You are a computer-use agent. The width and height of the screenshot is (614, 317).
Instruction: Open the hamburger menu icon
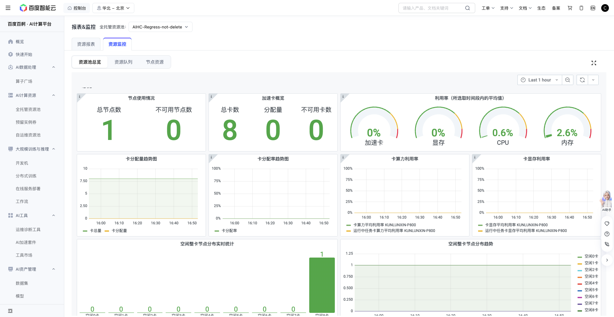click(8, 8)
